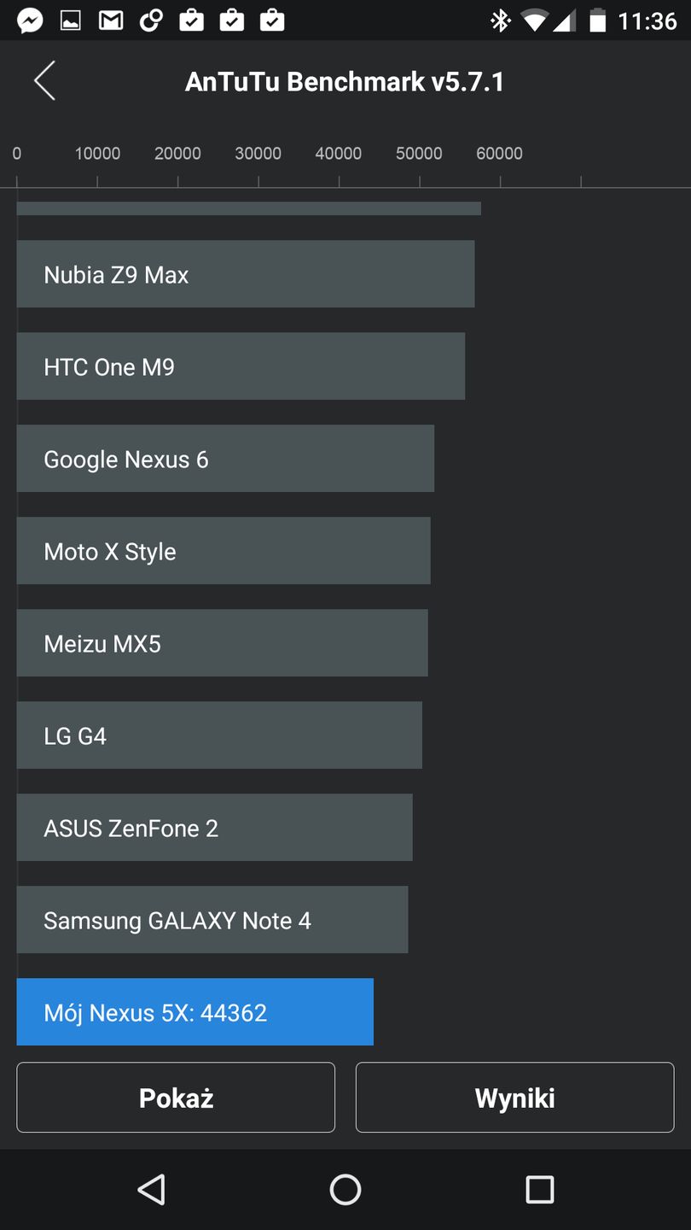Tap the image notification icon
The height and width of the screenshot is (1230, 691).
point(70,20)
